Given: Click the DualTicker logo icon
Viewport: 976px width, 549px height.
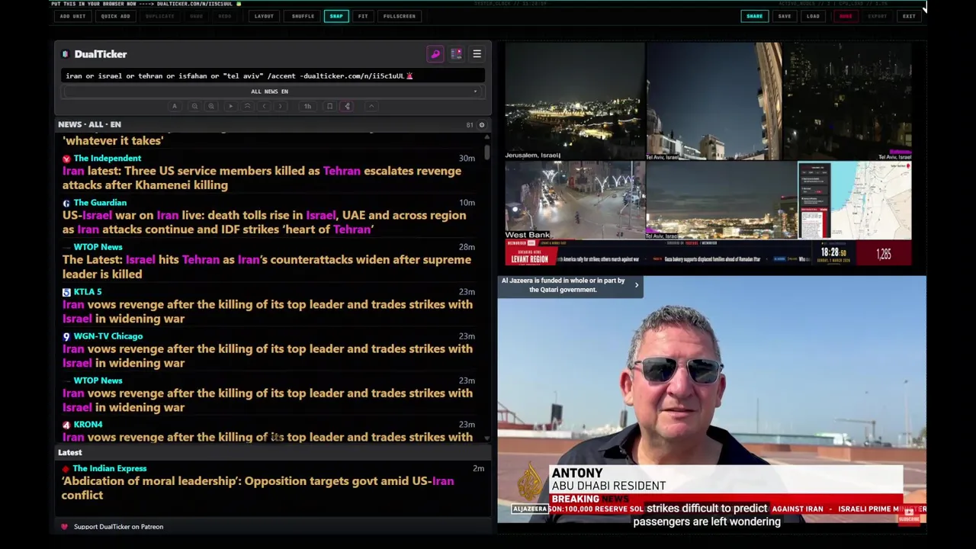Looking at the screenshot, I should 66,54.
